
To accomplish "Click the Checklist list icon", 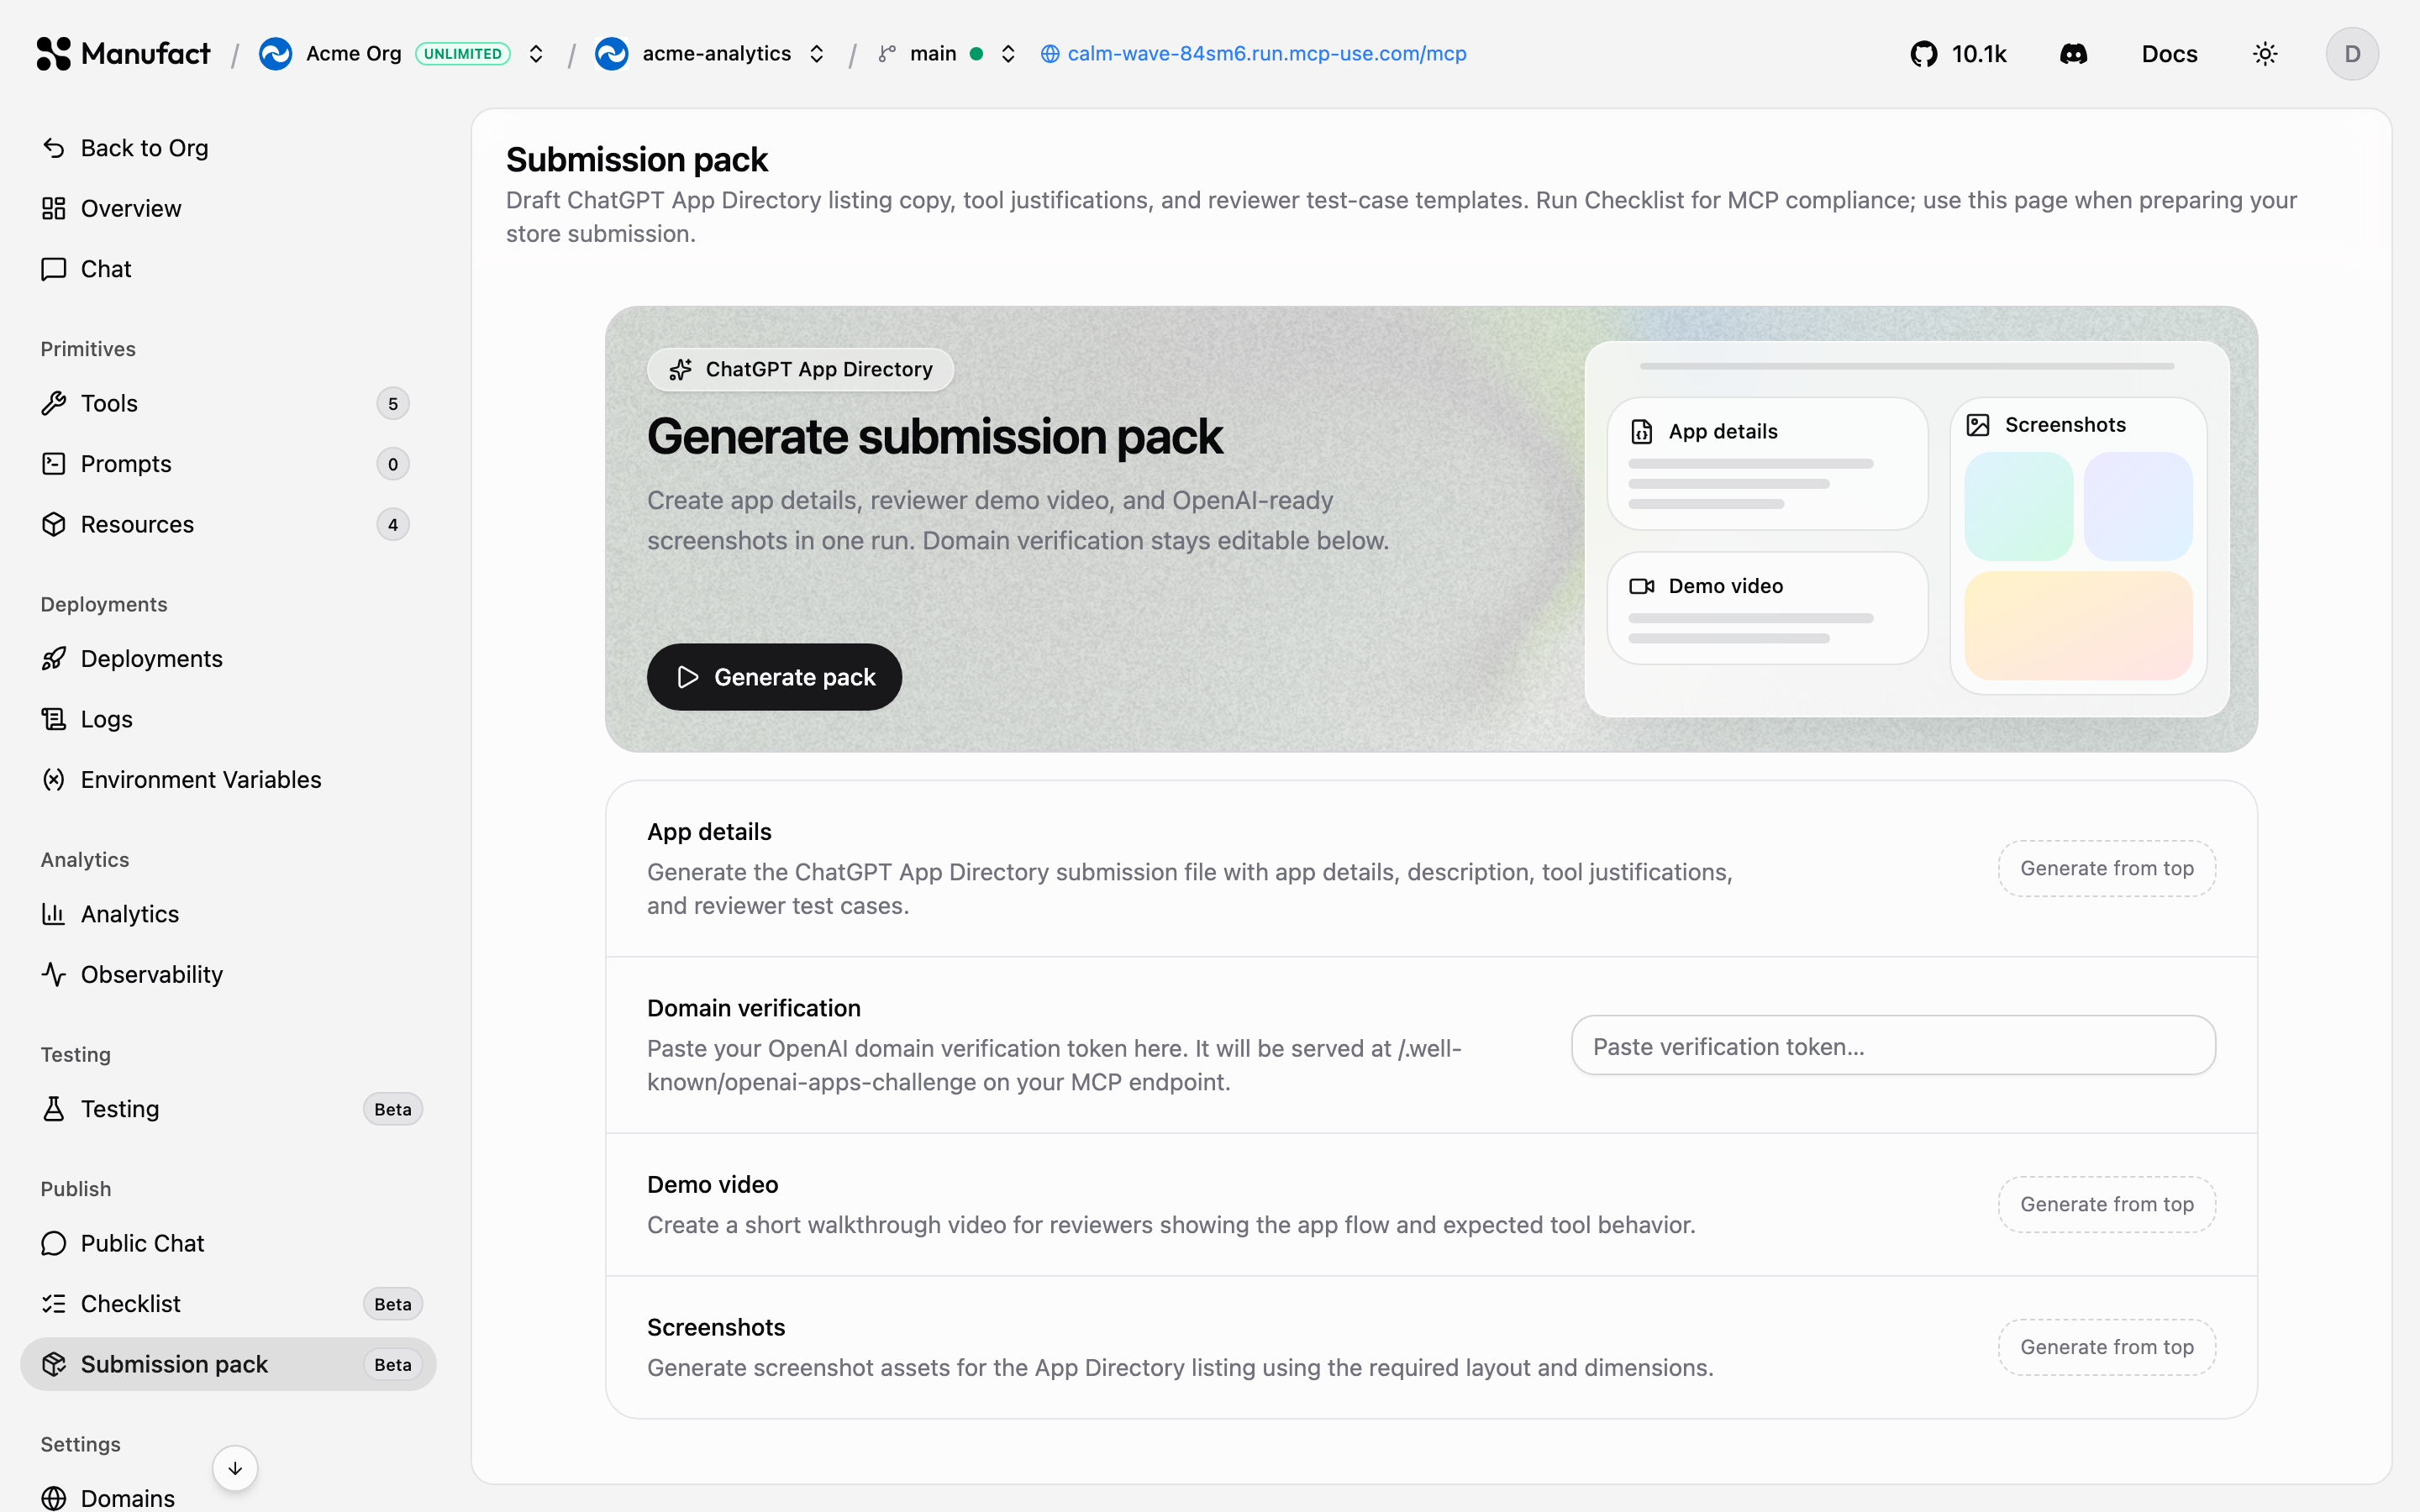I will pos(54,1304).
